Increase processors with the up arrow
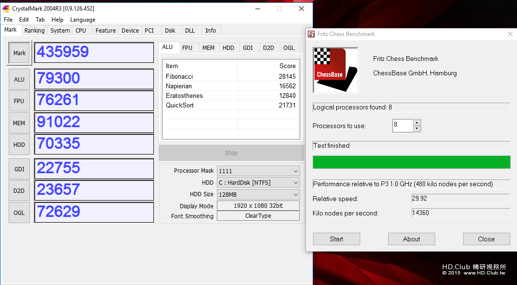This screenshot has width=517, height=285. click(x=417, y=123)
